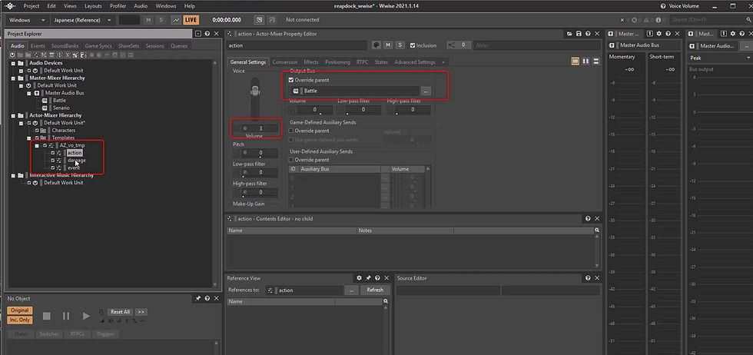The width and height of the screenshot is (753, 355).
Task: Click the Battle bus icon in tree
Action: 45,101
